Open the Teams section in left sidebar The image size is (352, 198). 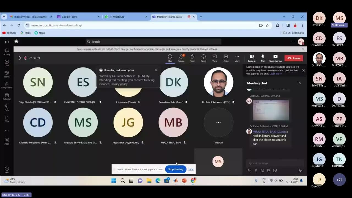tap(7, 74)
